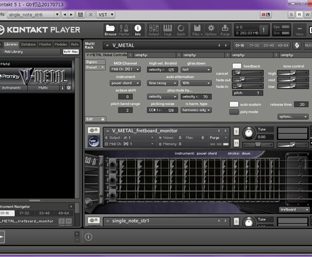Click the Tune knob of fretboard monitor
312x257 pixels.
coord(249,133)
